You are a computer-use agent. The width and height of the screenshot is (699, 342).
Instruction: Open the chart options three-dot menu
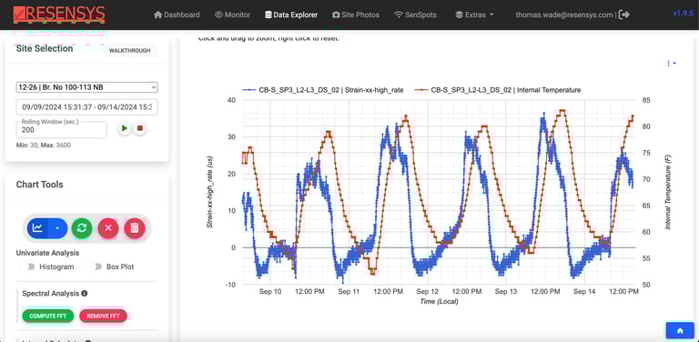671,64
